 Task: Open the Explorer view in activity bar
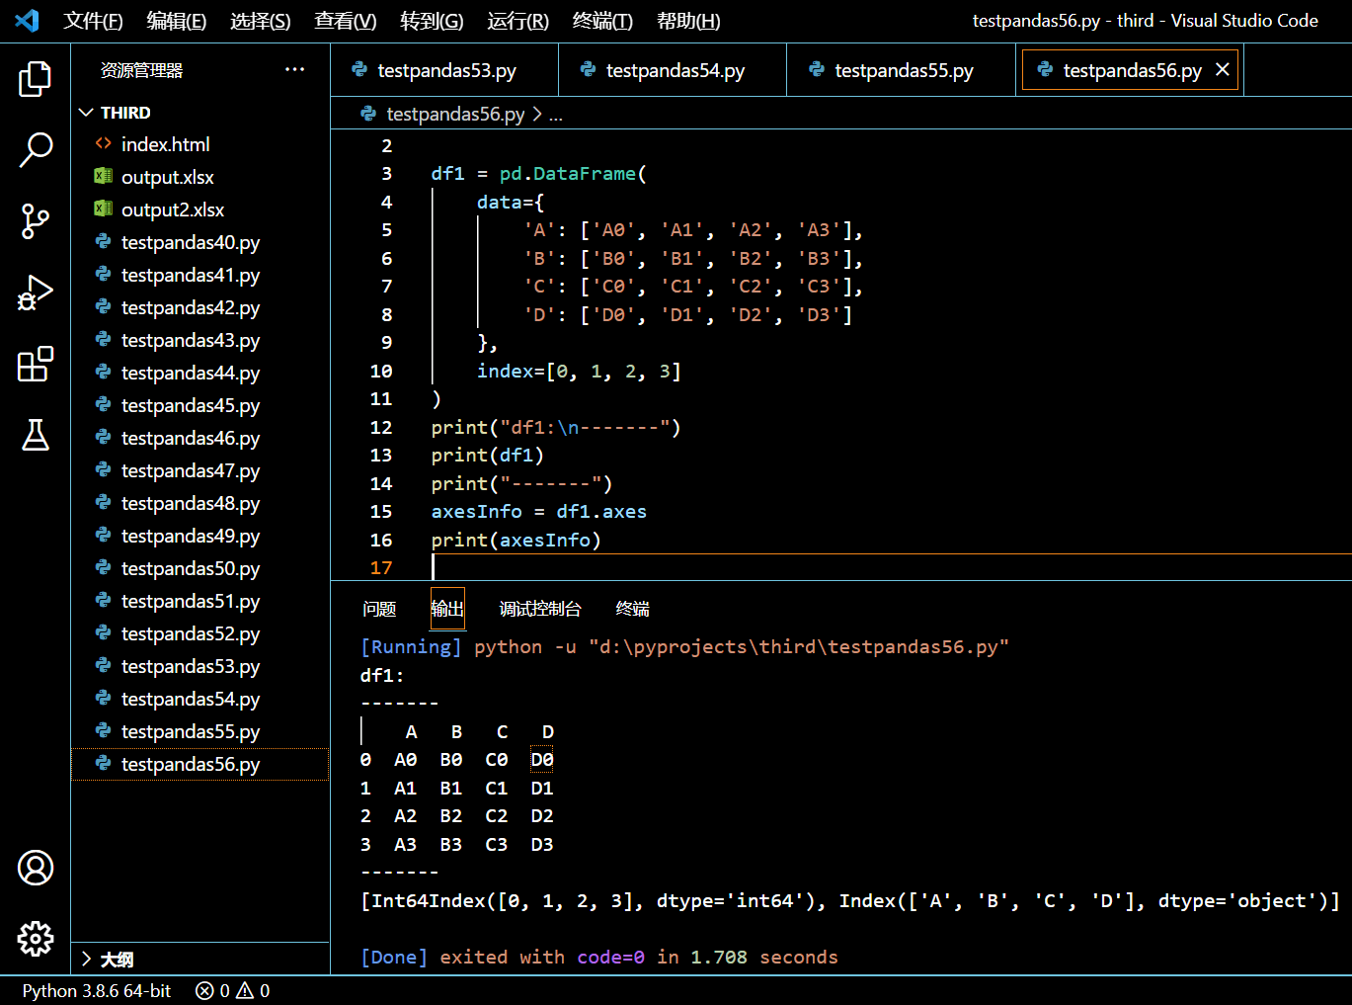pos(36,79)
